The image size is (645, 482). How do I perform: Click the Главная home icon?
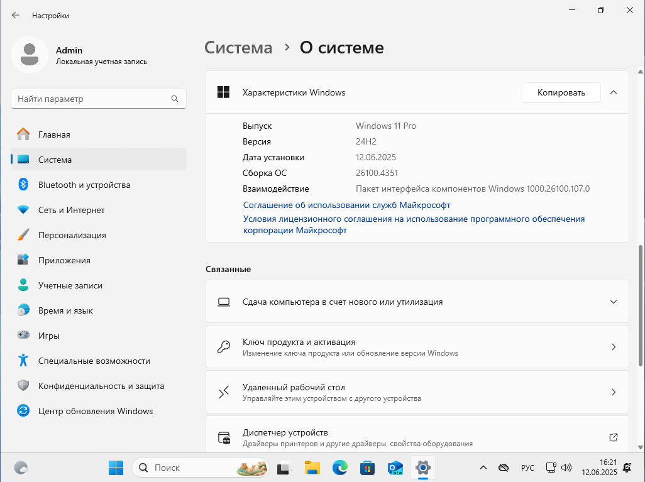[23, 134]
